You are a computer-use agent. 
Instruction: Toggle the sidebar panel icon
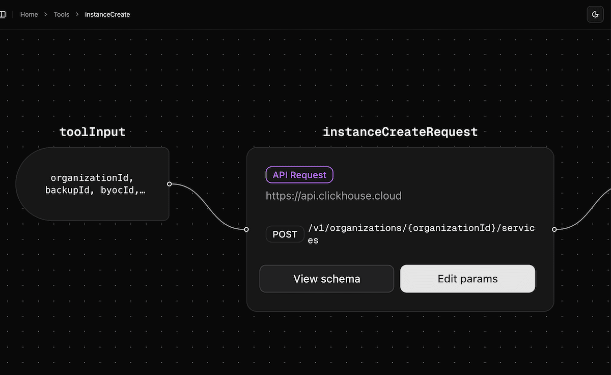point(3,14)
